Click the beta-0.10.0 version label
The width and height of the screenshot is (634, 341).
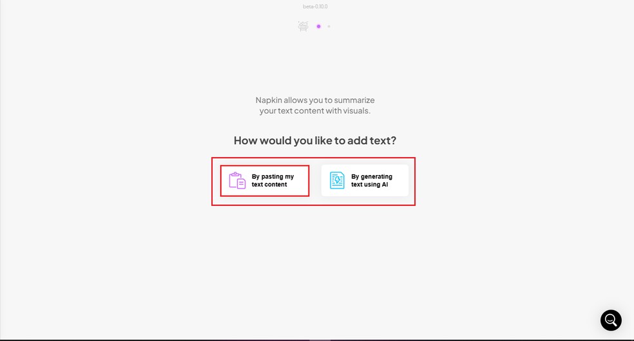point(315,6)
